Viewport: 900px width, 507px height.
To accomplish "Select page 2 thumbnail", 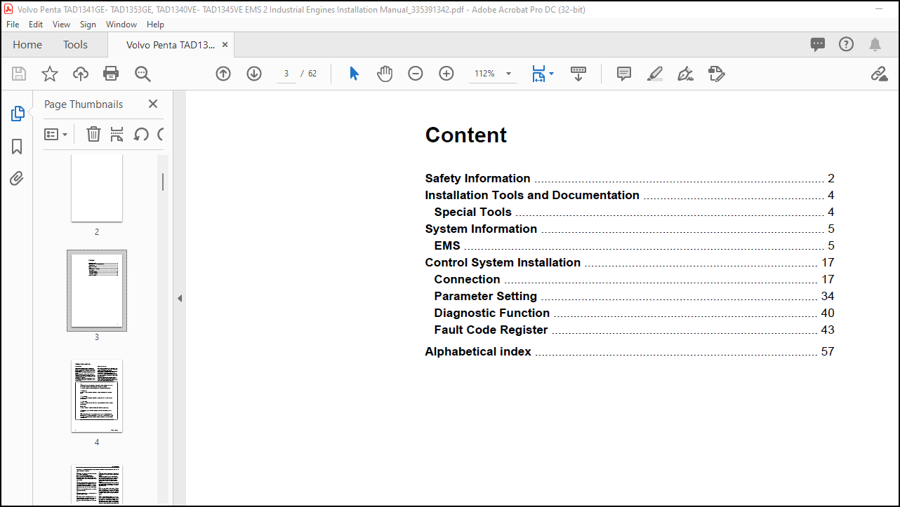I will tap(97, 188).
